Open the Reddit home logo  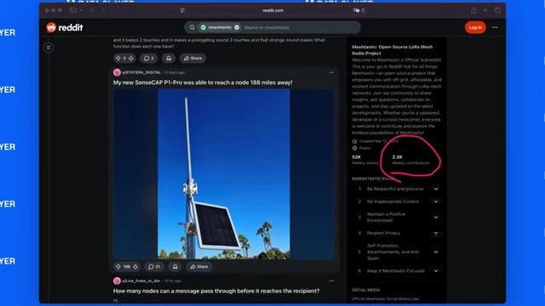65,27
